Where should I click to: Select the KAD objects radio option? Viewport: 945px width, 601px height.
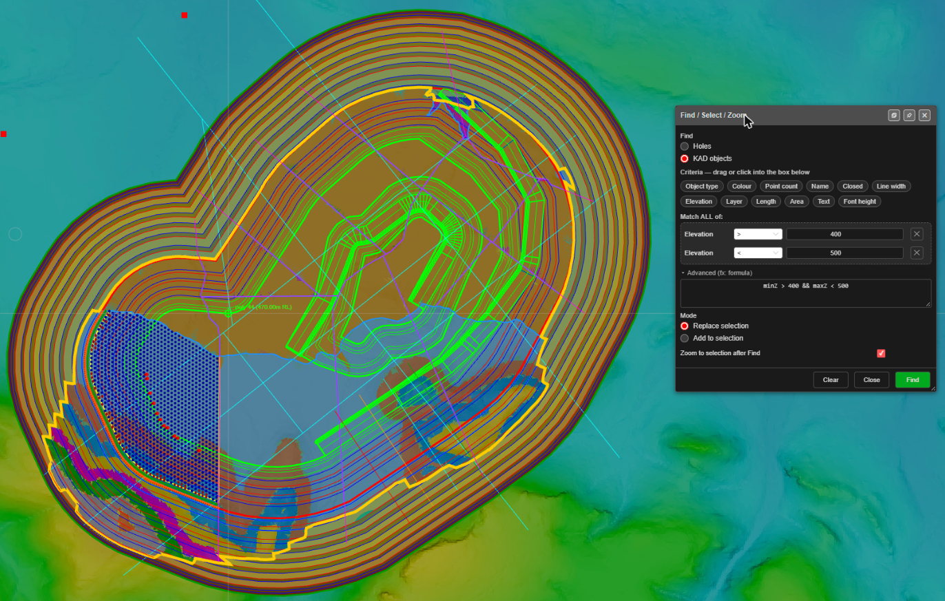pyautogui.click(x=685, y=158)
